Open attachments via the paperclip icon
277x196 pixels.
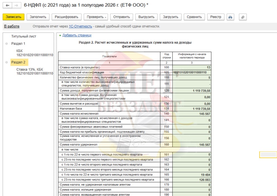tap(243, 17)
